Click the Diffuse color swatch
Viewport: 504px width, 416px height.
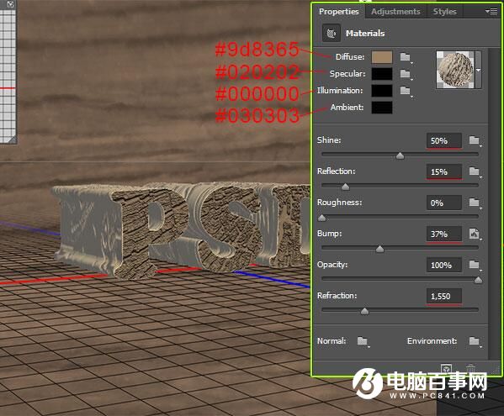[382, 57]
